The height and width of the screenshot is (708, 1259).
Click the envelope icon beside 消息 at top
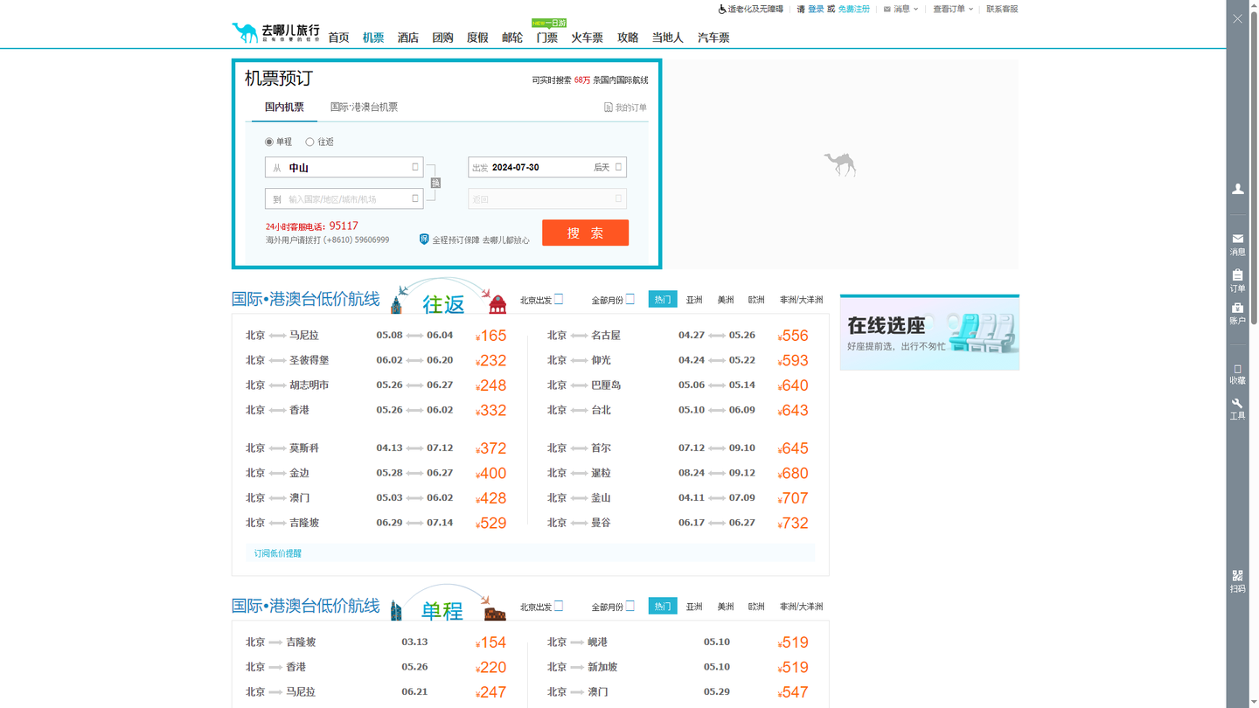point(887,9)
